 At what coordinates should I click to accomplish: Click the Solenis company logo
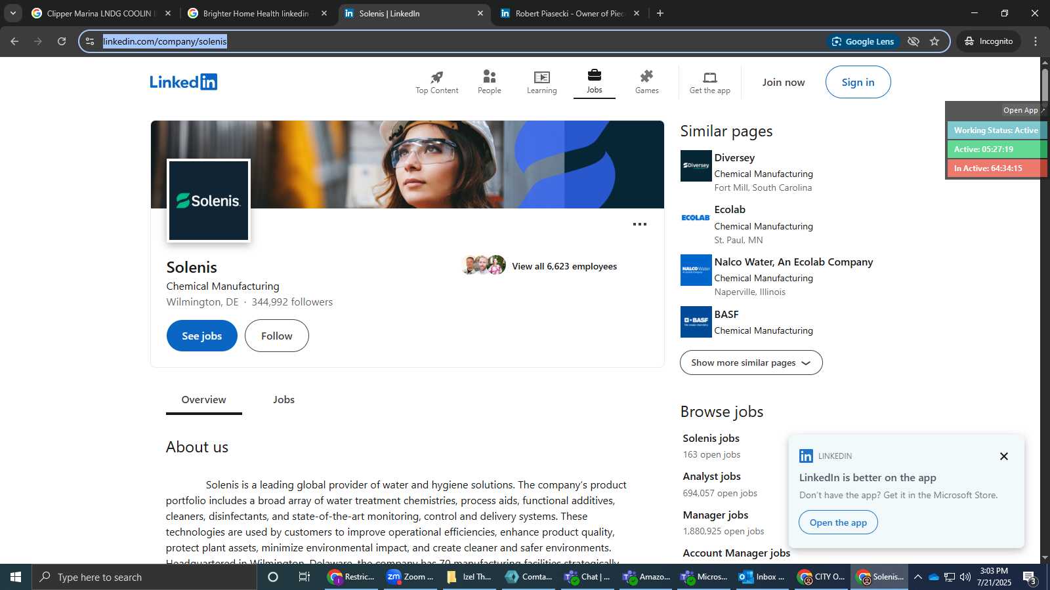click(x=209, y=201)
